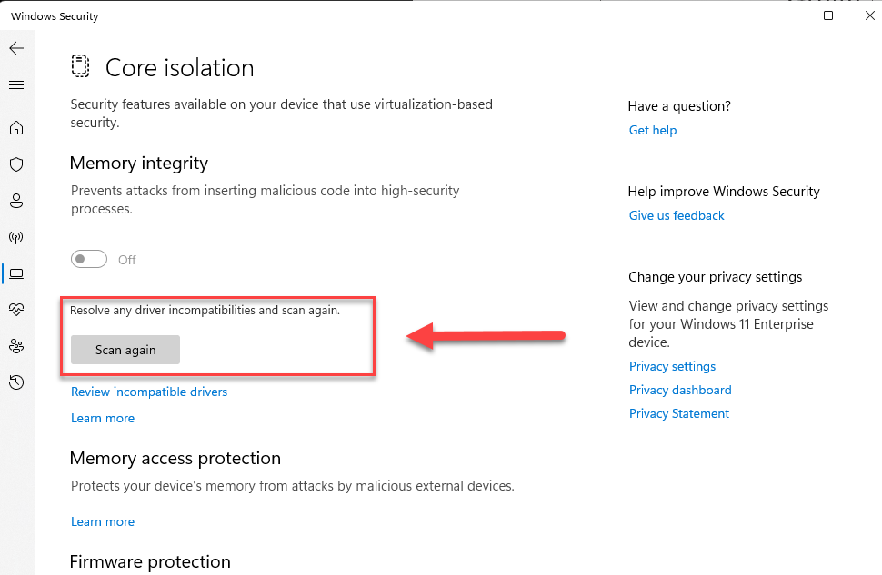Image resolution: width=882 pixels, height=575 pixels.
Task: Select the Firewall & network protection icon
Action: coord(16,237)
